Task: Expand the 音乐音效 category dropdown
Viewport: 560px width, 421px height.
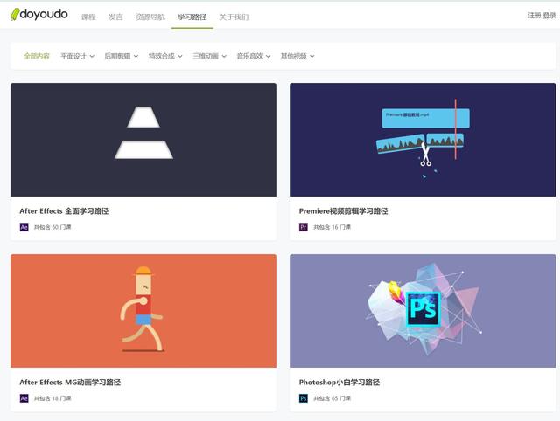Action: click(x=253, y=56)
